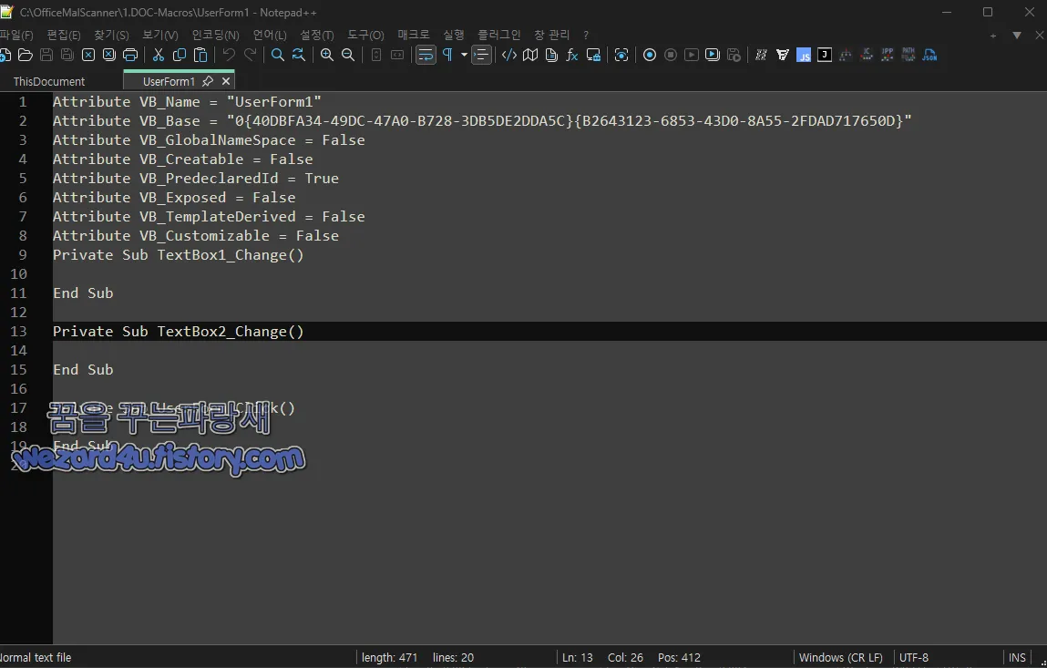The width and height of the screenshot is (1047, 668).
Task: Play back the recorded macro
Action: point(692,55)
